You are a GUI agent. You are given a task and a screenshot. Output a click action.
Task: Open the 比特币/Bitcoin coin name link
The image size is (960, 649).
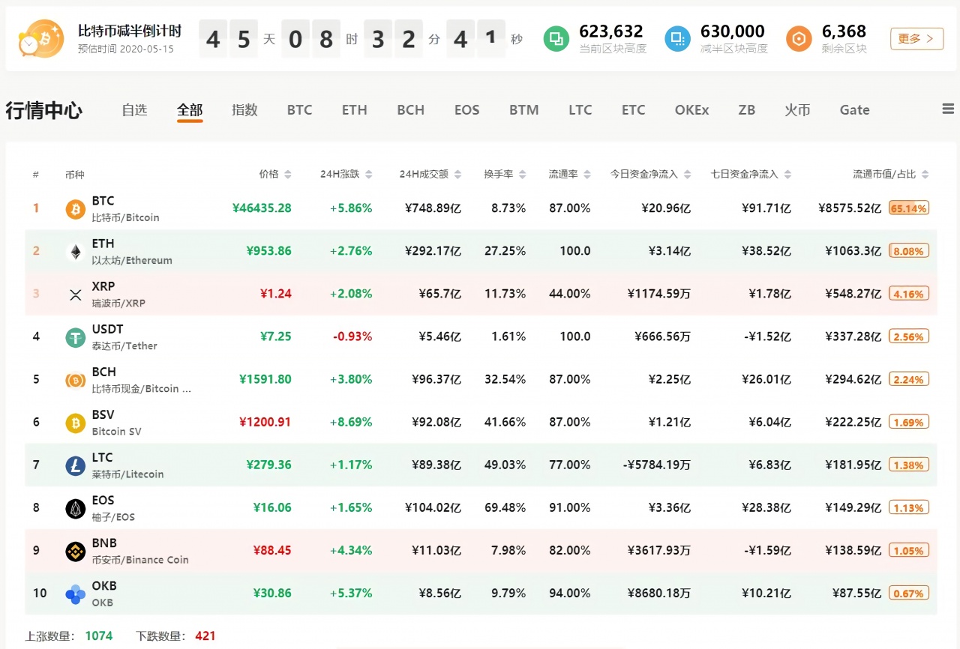pos(126,217)
